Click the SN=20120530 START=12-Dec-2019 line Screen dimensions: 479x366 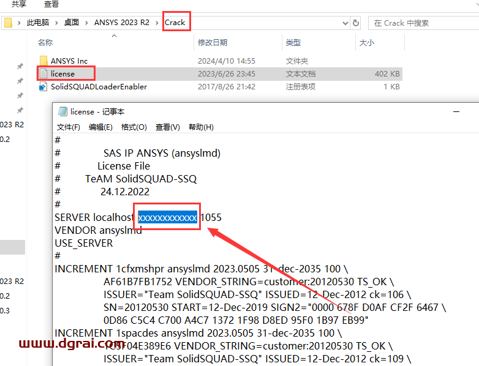(x=274, y=307)
